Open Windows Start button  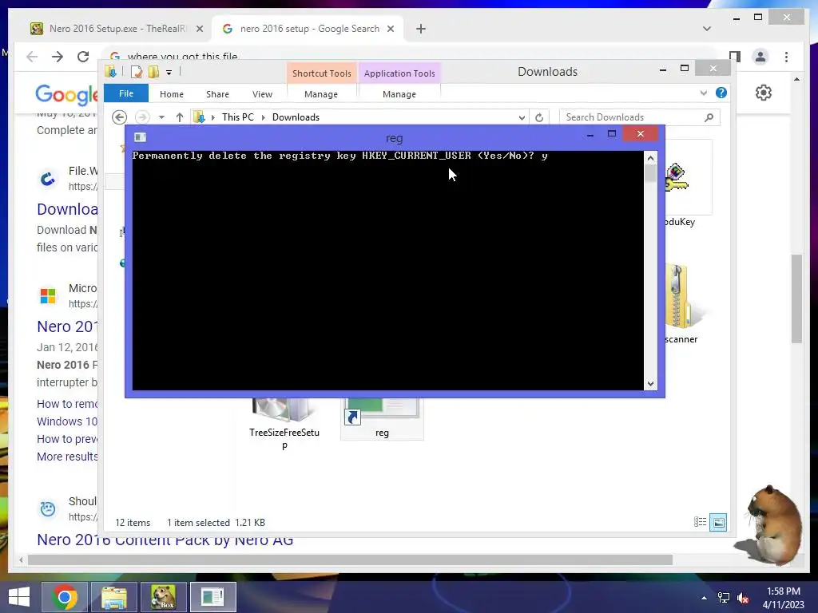pos(19,597)
